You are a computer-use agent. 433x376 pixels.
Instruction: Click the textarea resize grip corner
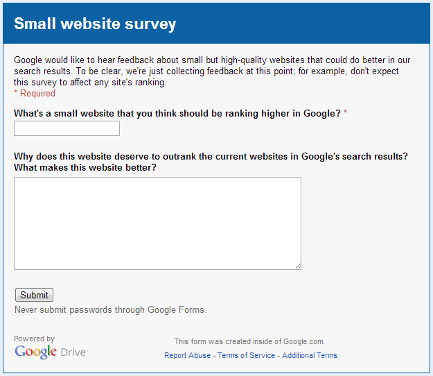pyautogui.click(x=299, y=266)
